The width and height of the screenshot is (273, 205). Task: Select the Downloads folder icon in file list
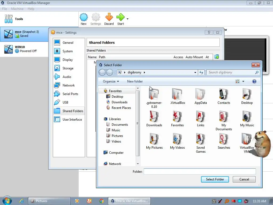click(154, 119)
